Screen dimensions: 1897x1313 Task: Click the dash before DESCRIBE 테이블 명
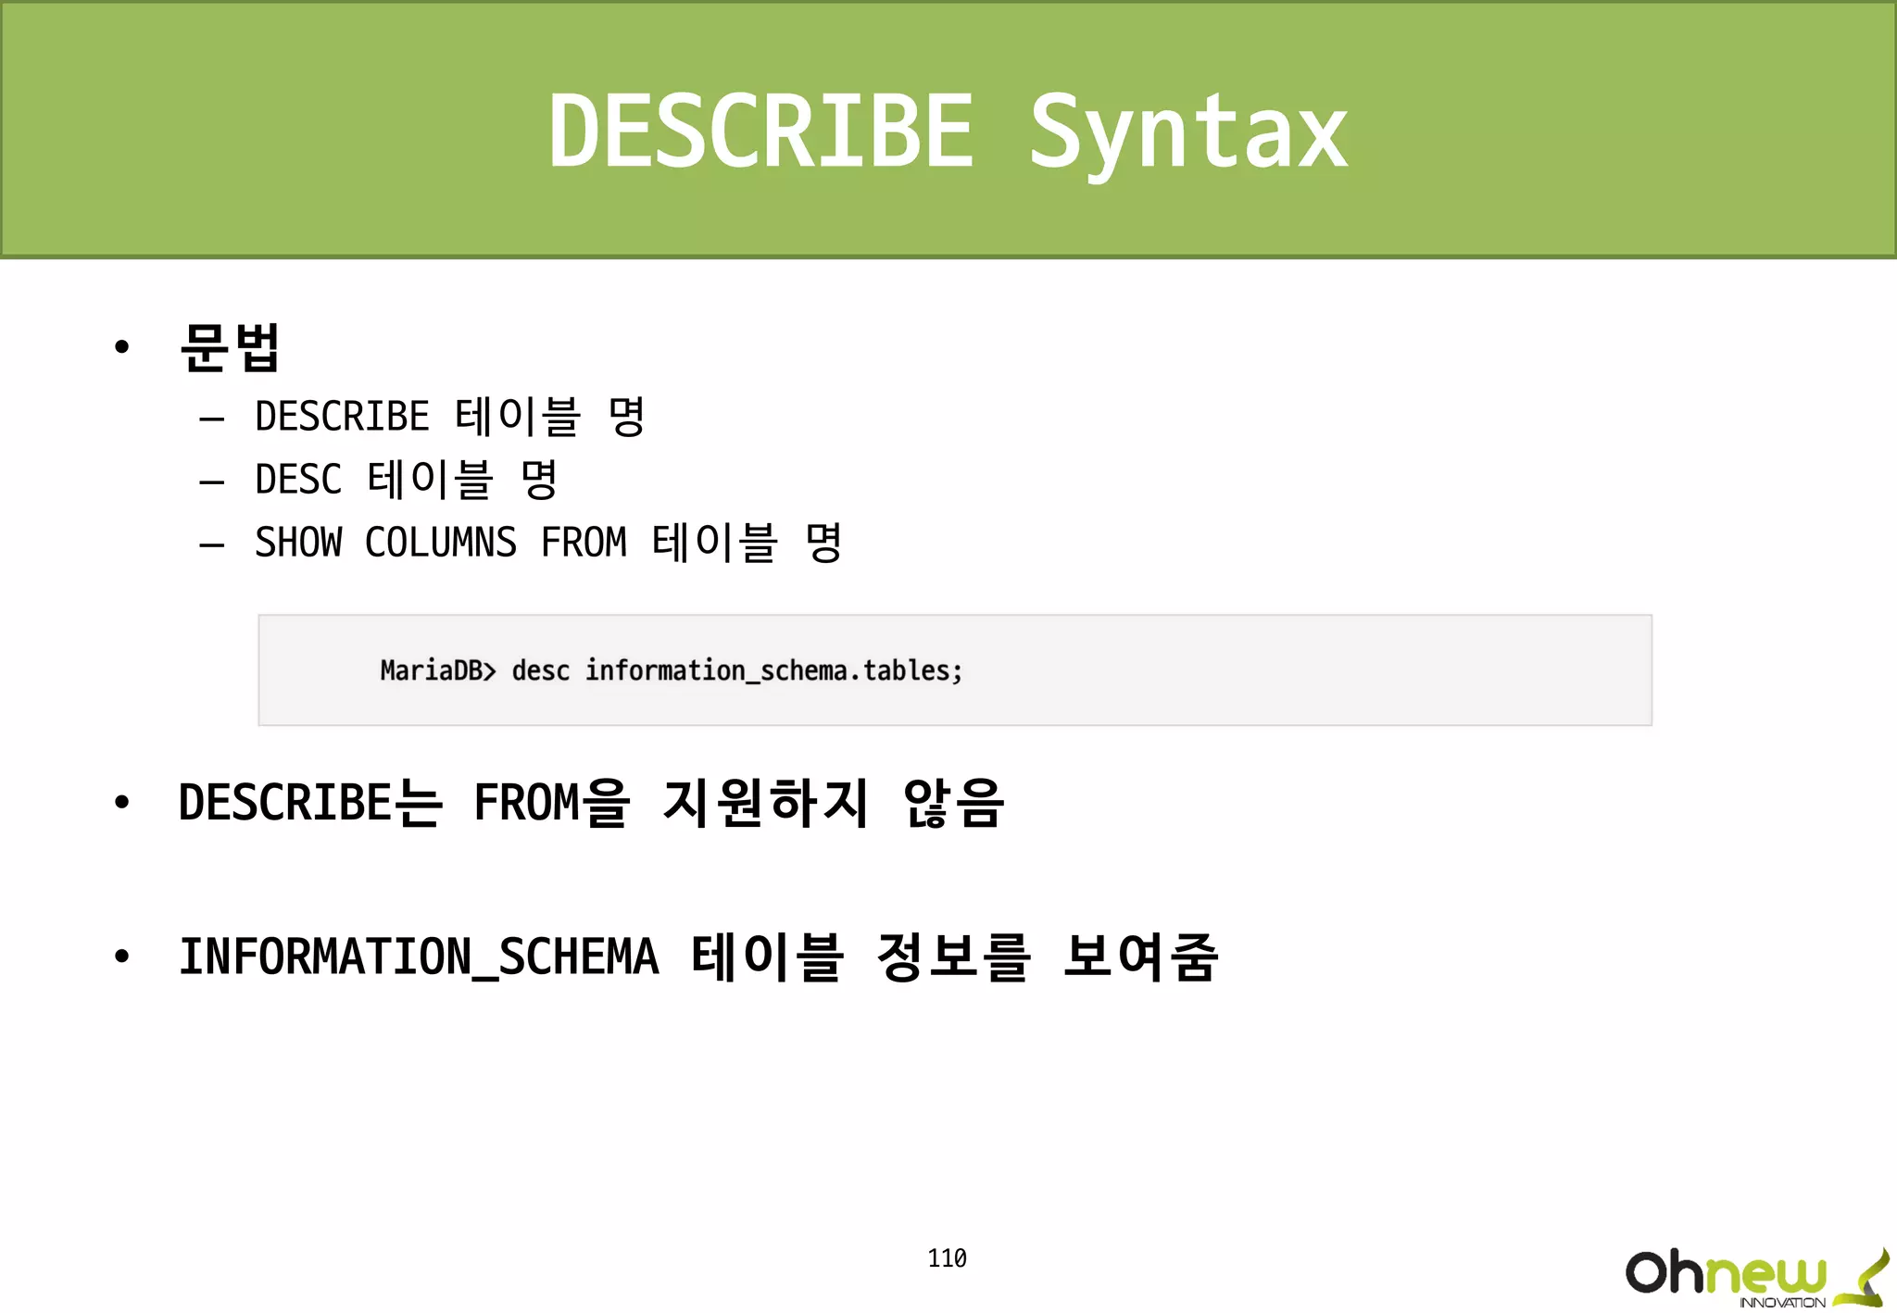tap(212, 419)
